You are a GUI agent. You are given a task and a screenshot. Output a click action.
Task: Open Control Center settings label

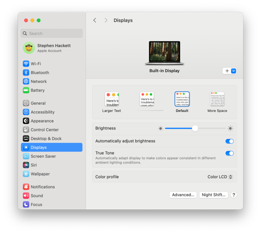tap(45, 130)
